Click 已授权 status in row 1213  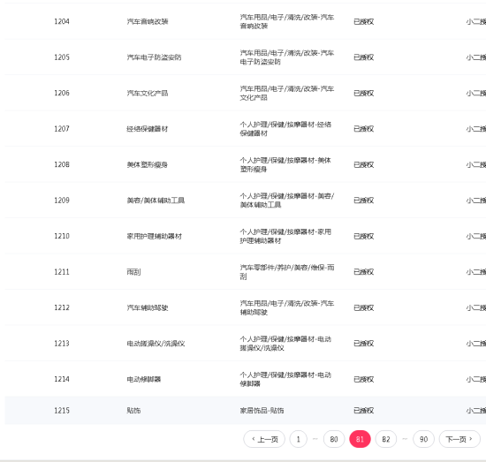pos(363,344)
